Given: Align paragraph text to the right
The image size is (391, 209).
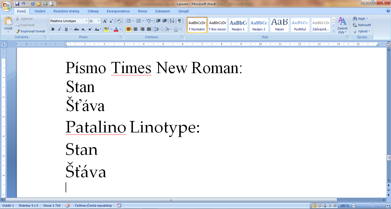Looking at the screenshot, I should click(142, 29).
